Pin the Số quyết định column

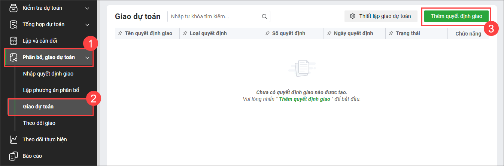pyautogui.click(x=267, y=34)
